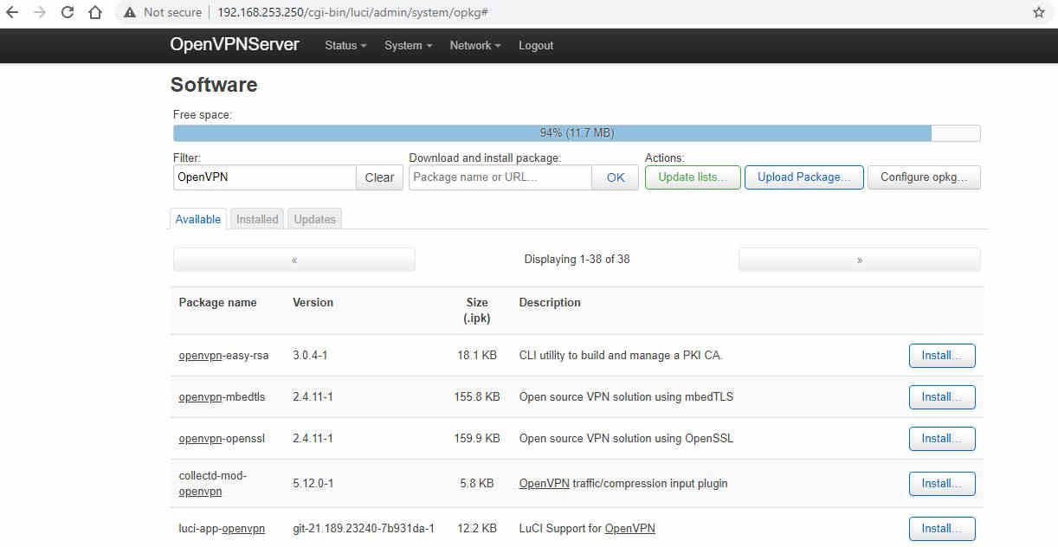Click the 5.8 KB size cell

tap(477, 484)
